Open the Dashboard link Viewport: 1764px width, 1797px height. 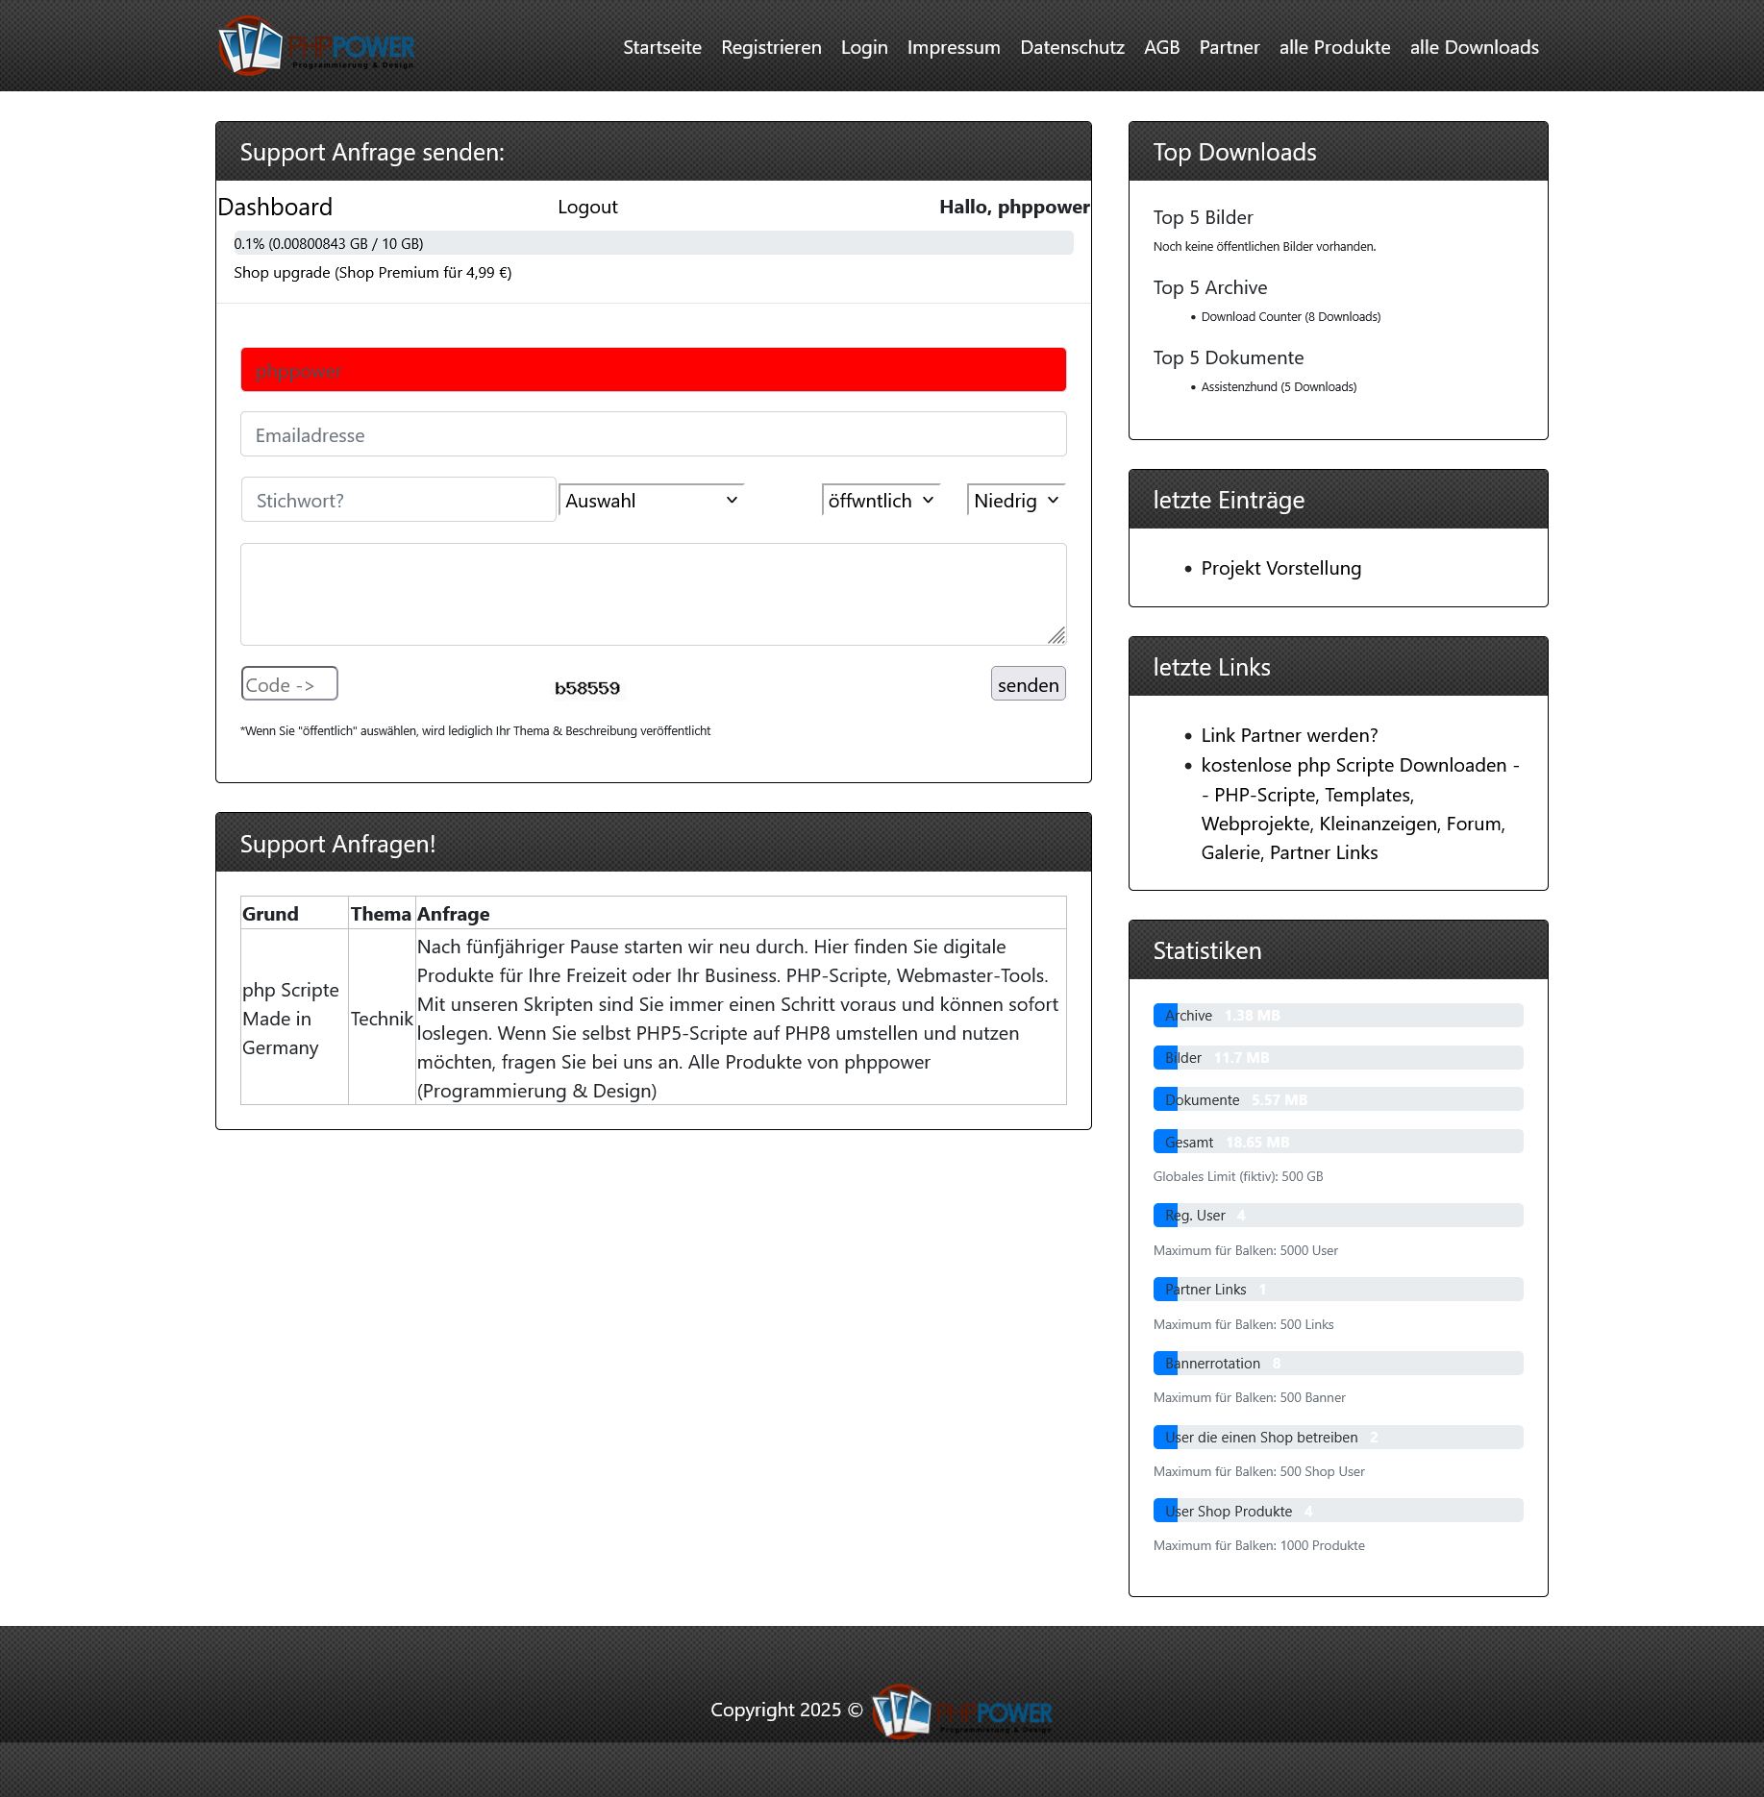[275, 207]
